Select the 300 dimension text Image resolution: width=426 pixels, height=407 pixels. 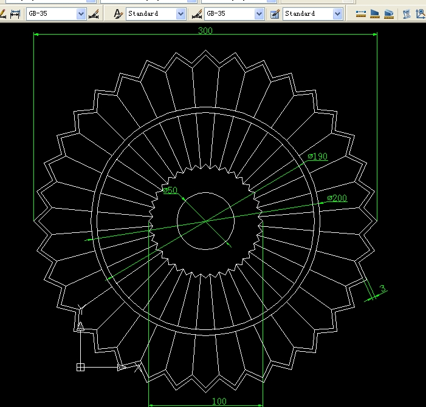click(x=205, y=31)
